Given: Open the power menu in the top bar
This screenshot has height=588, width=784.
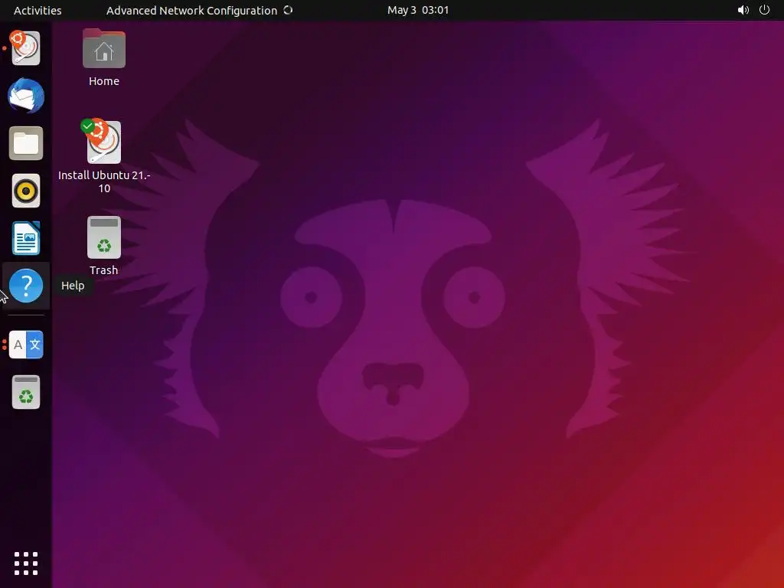Looking at the screenshot, I should 764,10.
